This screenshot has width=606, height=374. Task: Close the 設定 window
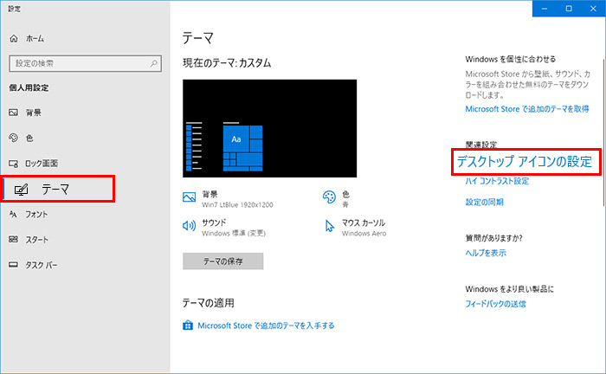click(593, 9)
